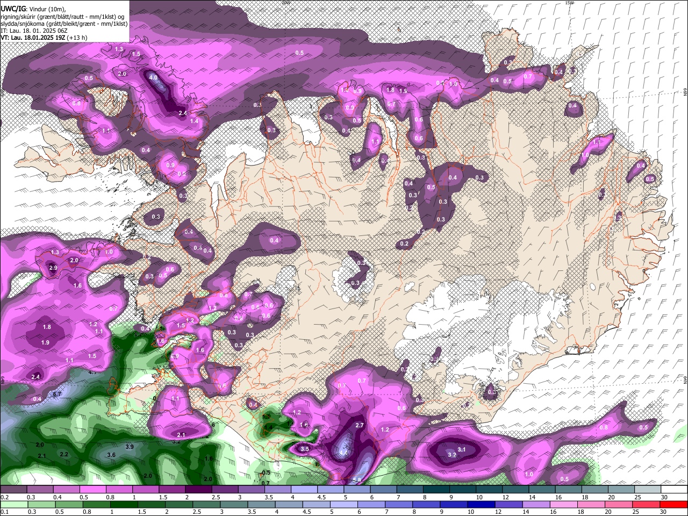The width and height of the screenshot is (688, 516).
Task: Click the '0.2' label starting the snow legend
Action: click(5, 497)
